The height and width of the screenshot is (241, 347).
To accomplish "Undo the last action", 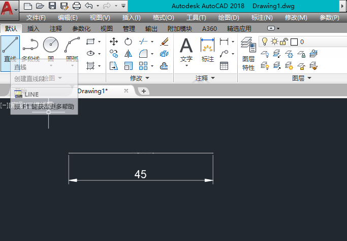I will [x=89, y=6].
